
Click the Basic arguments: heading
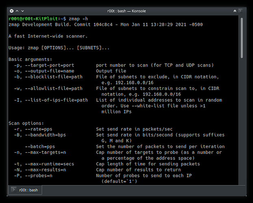click(x=30, y=59)
